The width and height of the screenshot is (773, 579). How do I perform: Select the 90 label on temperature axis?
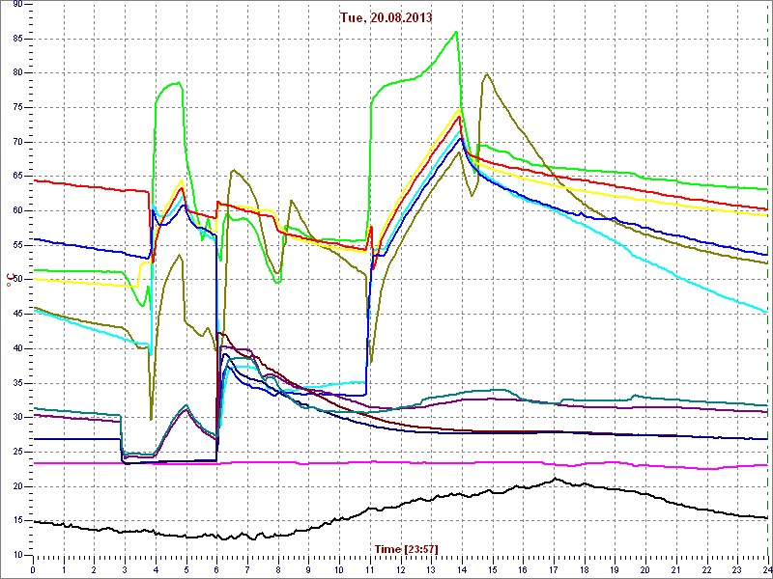tap(17, 4)
